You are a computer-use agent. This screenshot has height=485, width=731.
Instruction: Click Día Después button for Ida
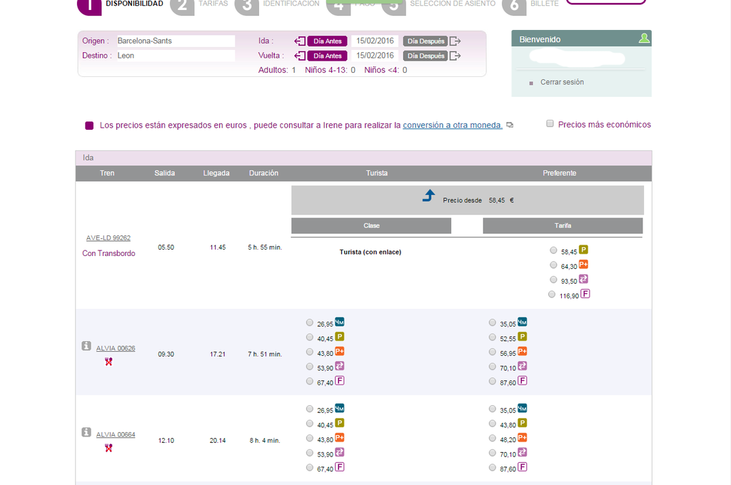click(x=425, y=41)
